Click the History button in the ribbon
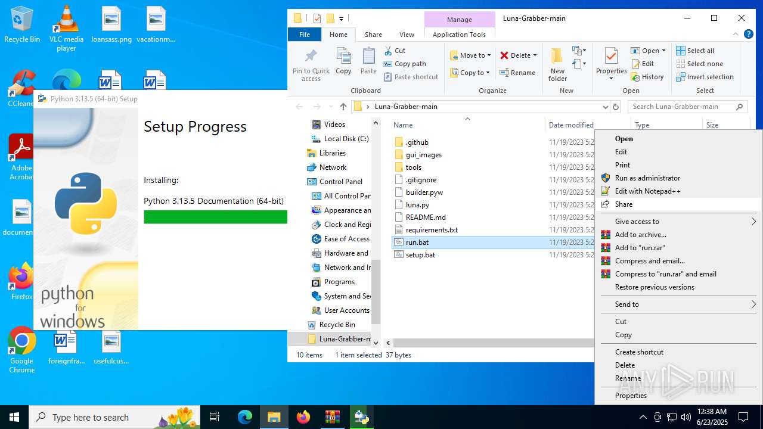The width and height of the screenshot is (763, 429). tap(647, 77)
